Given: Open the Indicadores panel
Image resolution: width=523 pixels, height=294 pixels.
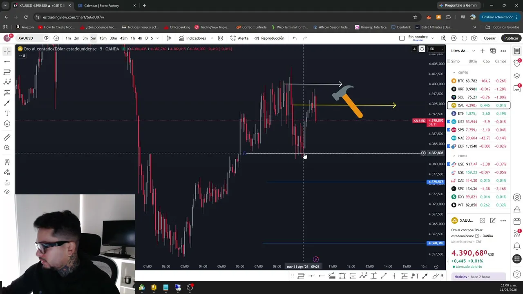Looking at the screenshot, I should [192, 38].
